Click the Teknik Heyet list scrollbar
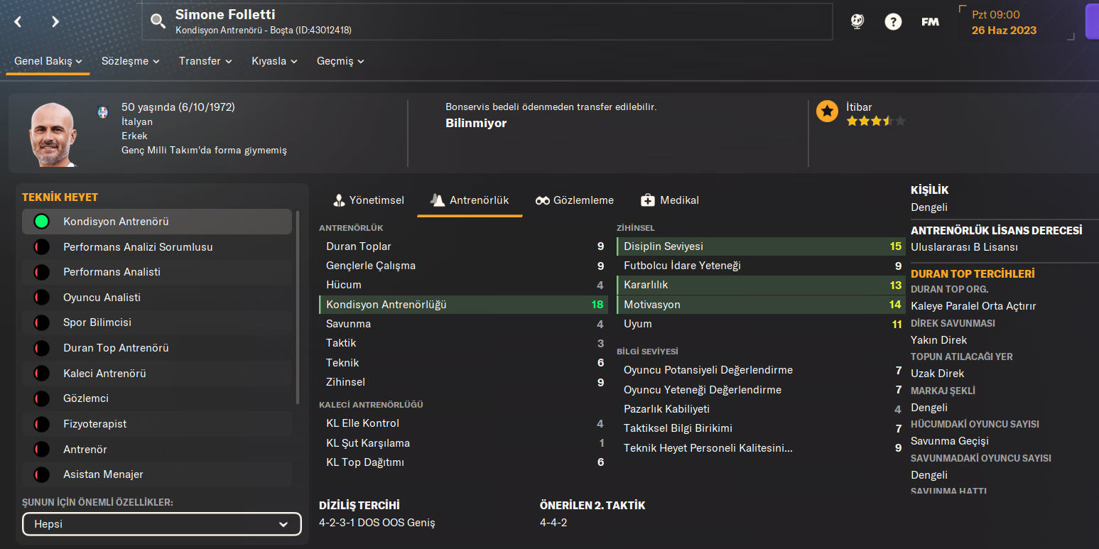 [x=298, y=305]
